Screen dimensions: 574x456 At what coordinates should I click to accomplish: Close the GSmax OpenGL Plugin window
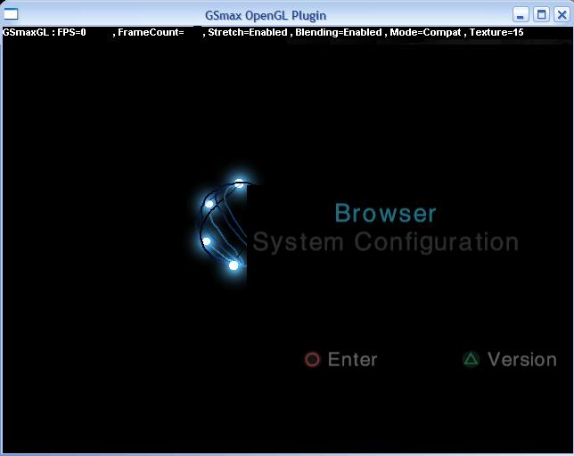(x=562, y=15)
